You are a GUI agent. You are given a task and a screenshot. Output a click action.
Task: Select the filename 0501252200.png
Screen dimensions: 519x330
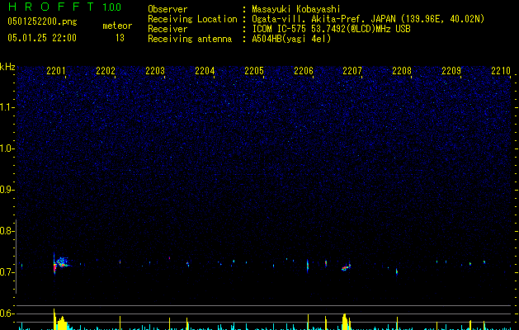[x=42, y=22]
